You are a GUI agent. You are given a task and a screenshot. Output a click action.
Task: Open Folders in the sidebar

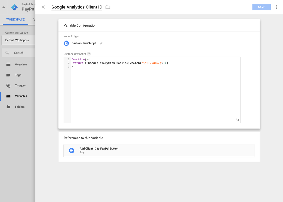click(x=18, y=107)
